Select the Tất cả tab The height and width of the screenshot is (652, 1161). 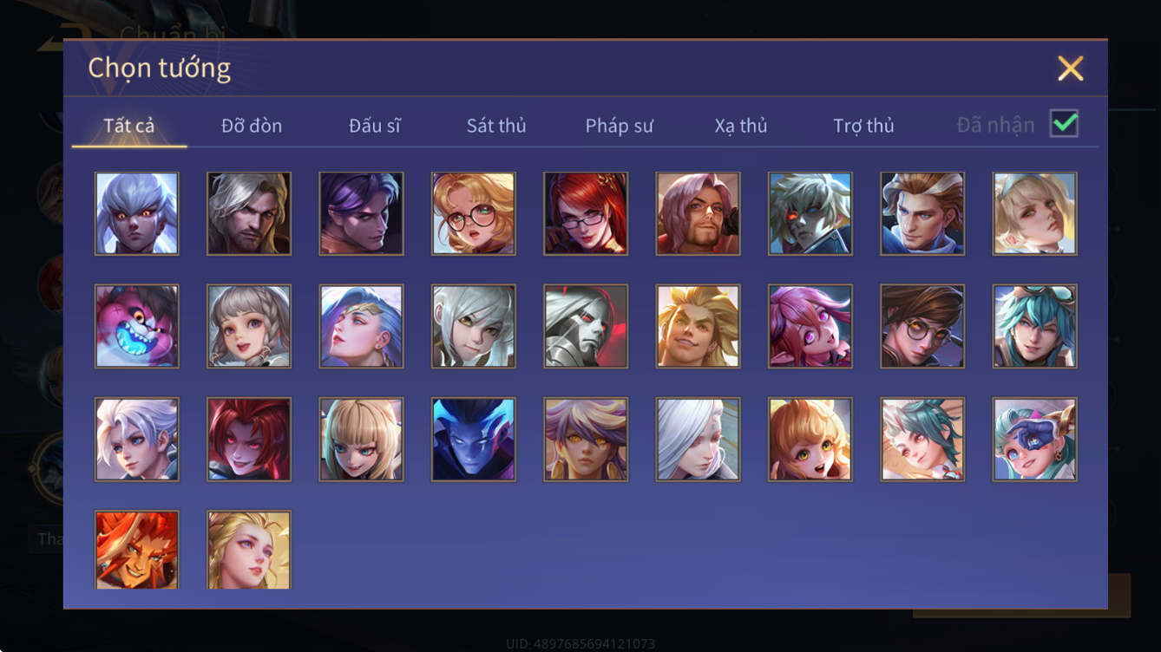tap(129, 126)
